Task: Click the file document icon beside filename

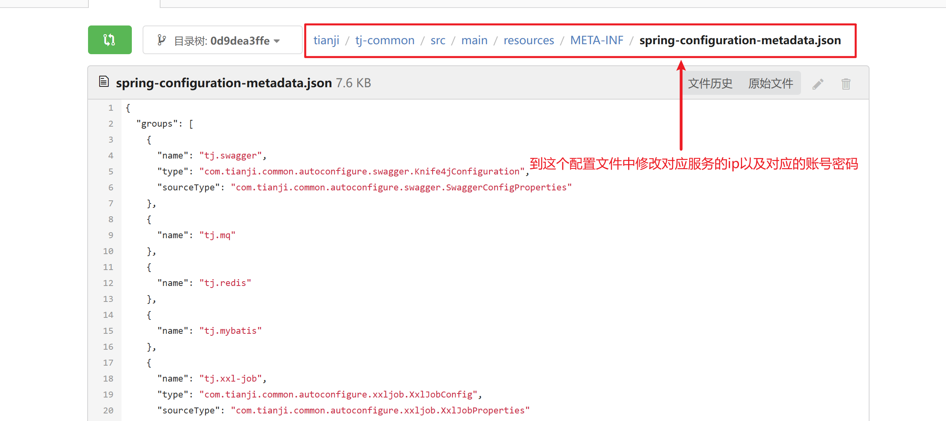Action: [104, 82]
